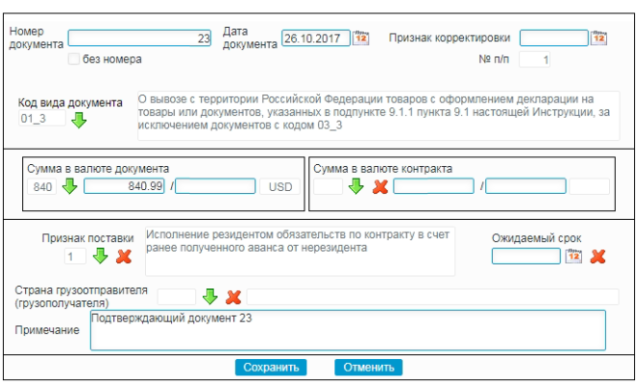Viewport: 638px width, 385px height.
Task: Focus second amount field before USD
Action: (x=216, y=186)
